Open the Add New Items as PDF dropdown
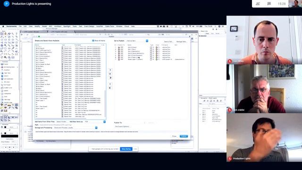This screenshot has height=170, width=302. point(95,122)
